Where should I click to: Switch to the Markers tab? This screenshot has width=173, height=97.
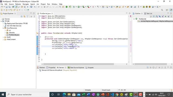41,68
